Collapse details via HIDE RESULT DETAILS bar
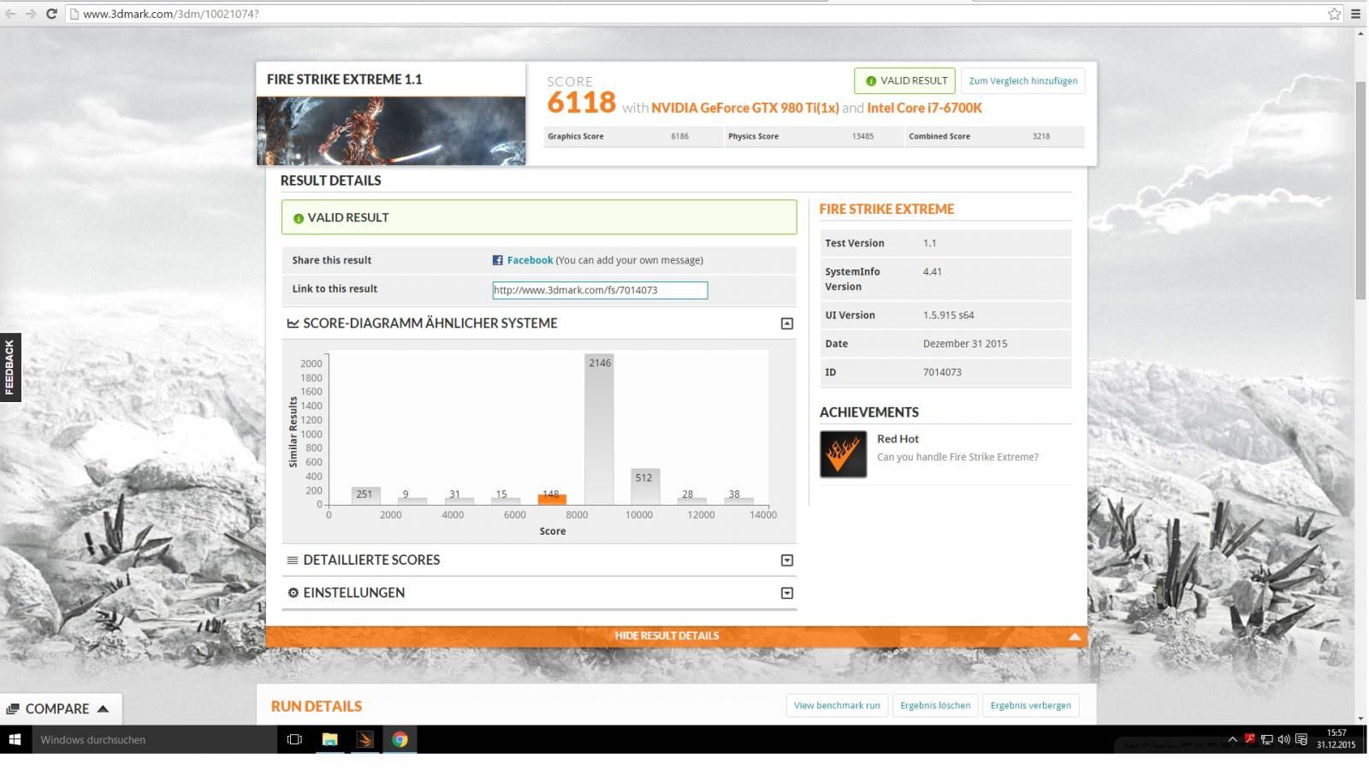 click(676, 636)
